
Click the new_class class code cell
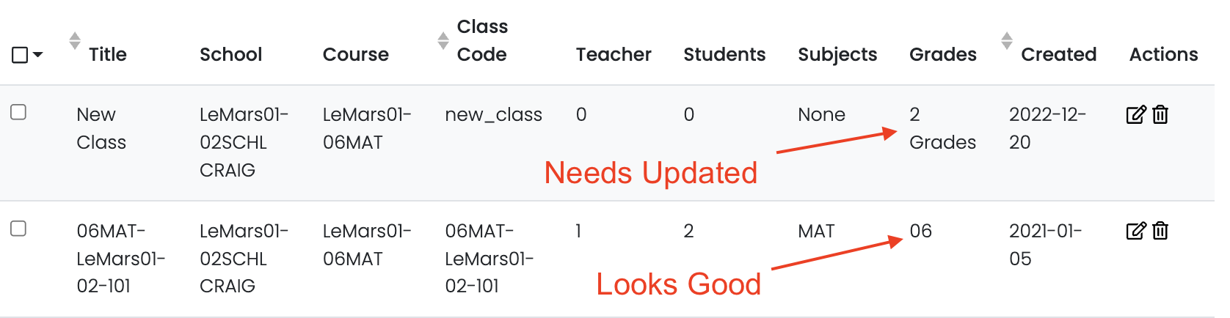pos(493,115)
